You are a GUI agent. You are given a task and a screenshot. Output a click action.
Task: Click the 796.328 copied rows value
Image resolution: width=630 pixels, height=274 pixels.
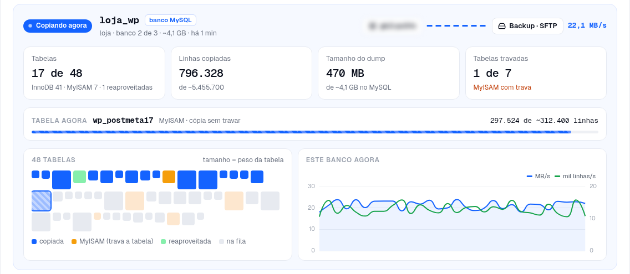[201, 74]
